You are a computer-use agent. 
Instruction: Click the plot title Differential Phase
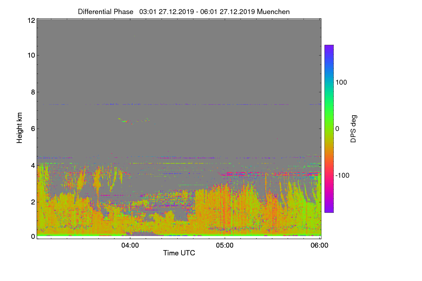(105, 12)
